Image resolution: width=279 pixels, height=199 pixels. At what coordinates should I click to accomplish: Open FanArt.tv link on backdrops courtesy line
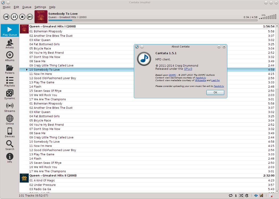[x=201, y=78]
